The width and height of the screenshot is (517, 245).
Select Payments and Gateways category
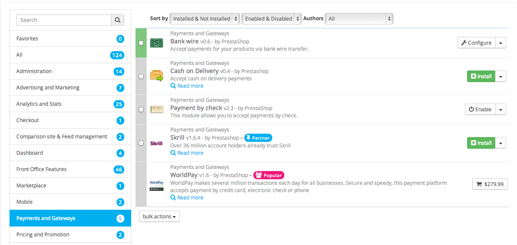[70, 218]
